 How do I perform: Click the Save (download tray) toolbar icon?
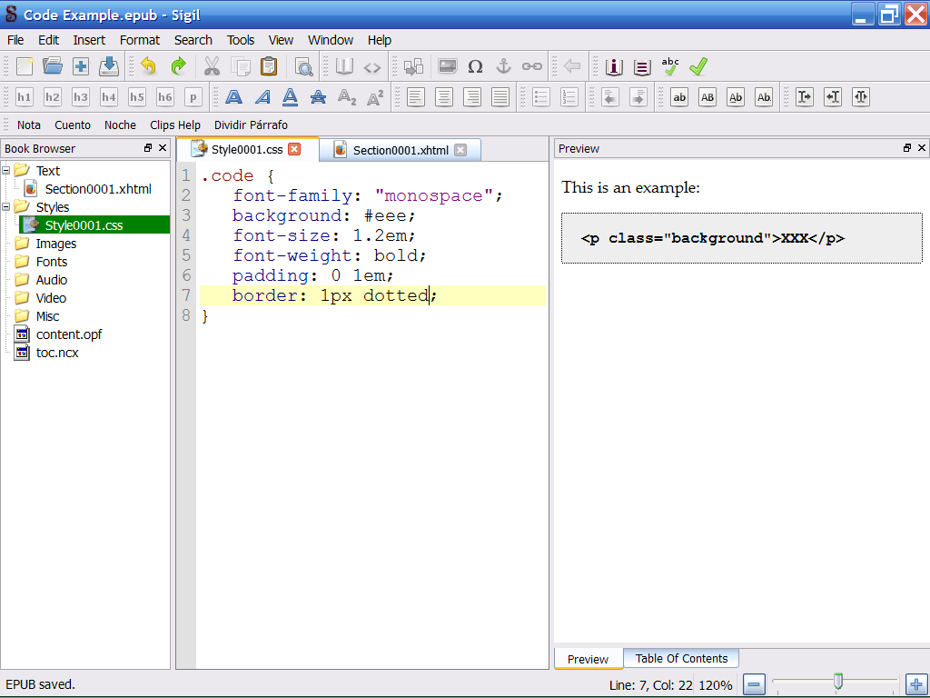109,66
